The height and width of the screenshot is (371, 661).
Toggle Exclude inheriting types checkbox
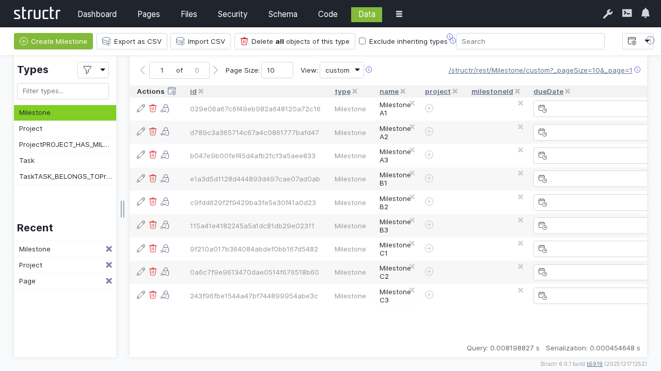[363, 41]
